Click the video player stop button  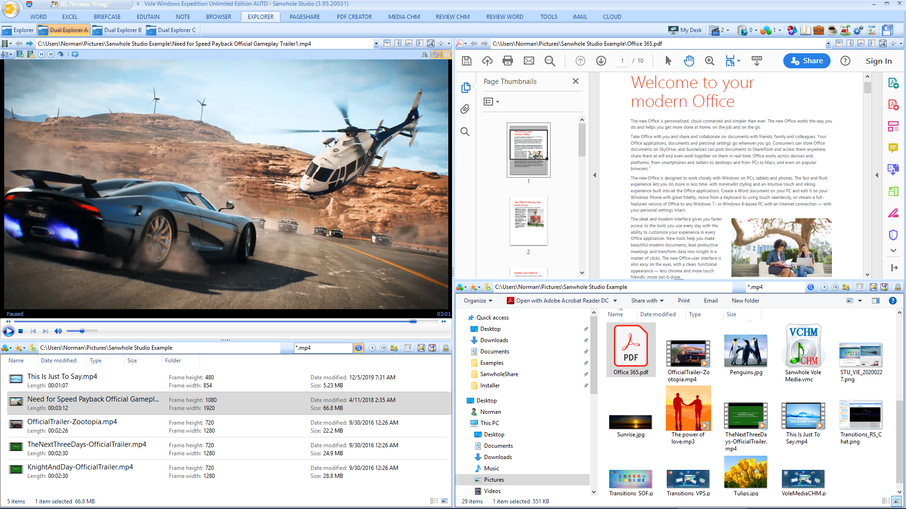21,331
